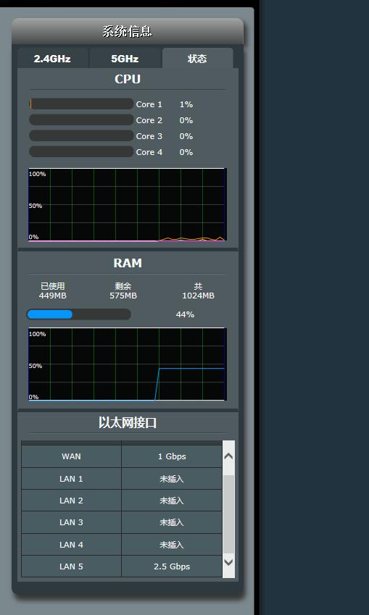Select the 状态 tab
This screenshot has height=615, width=369.
tap(197, 59)
